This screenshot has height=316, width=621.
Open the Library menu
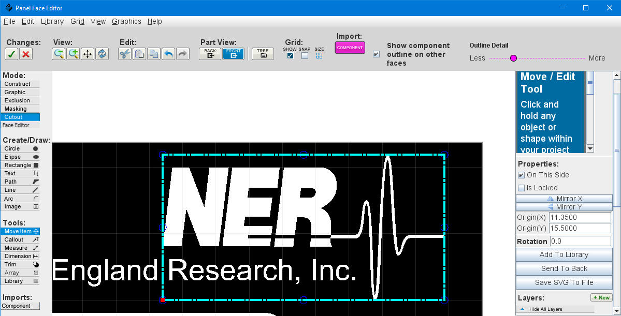pos(52,21)
